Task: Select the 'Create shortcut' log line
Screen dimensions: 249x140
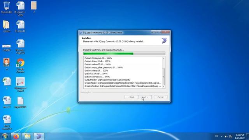Action: [x=123, y=86]
